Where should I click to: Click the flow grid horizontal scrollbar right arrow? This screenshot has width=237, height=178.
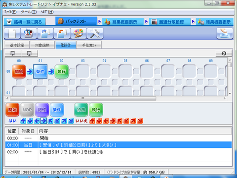(225, 98)
